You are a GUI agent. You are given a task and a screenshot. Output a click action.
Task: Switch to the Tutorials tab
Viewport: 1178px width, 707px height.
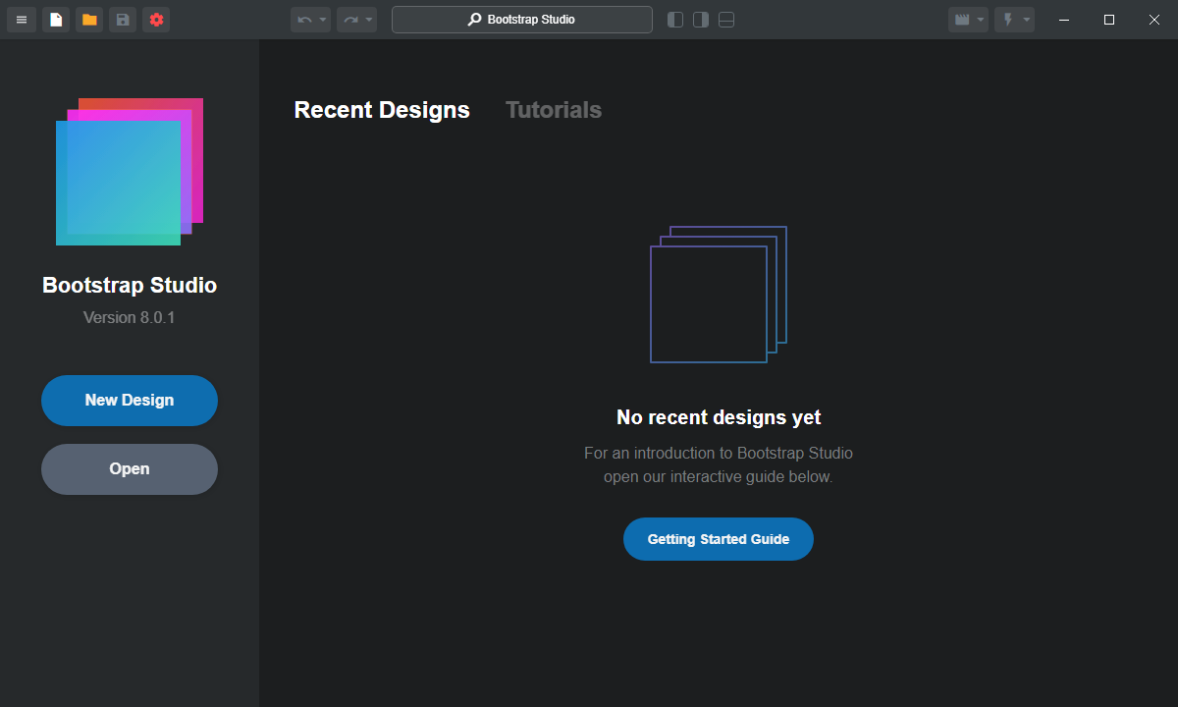click(x=553, y=110)
